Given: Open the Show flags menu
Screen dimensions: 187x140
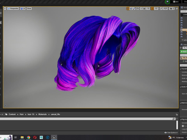Looking at the screenshot, I should click(x=29, y=9).
